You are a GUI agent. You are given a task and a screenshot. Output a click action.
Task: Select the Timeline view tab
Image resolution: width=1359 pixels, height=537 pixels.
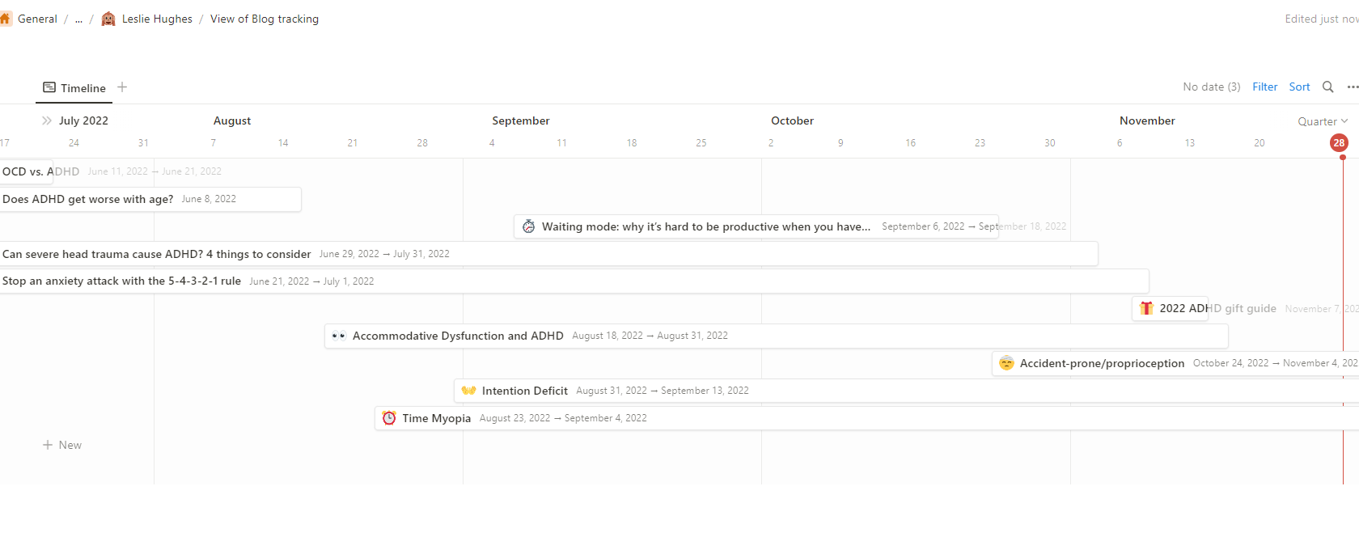(74, 88)
